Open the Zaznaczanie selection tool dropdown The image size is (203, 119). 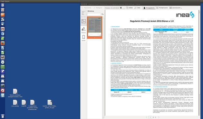[176, 8]
